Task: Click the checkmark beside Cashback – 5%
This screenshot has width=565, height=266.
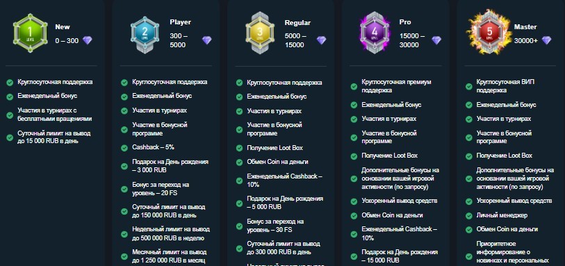Action: (124, 147)
